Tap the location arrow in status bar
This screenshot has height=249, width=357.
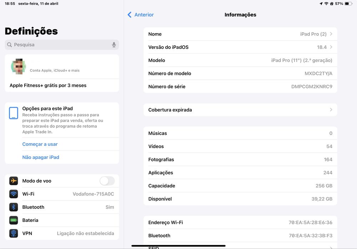pos(321,4)
